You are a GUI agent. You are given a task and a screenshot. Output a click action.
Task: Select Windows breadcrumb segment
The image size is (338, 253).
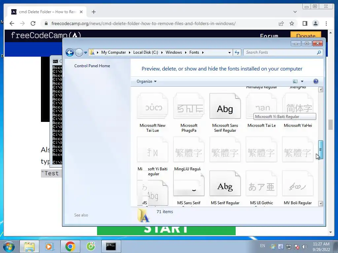[x=174, y=52]
